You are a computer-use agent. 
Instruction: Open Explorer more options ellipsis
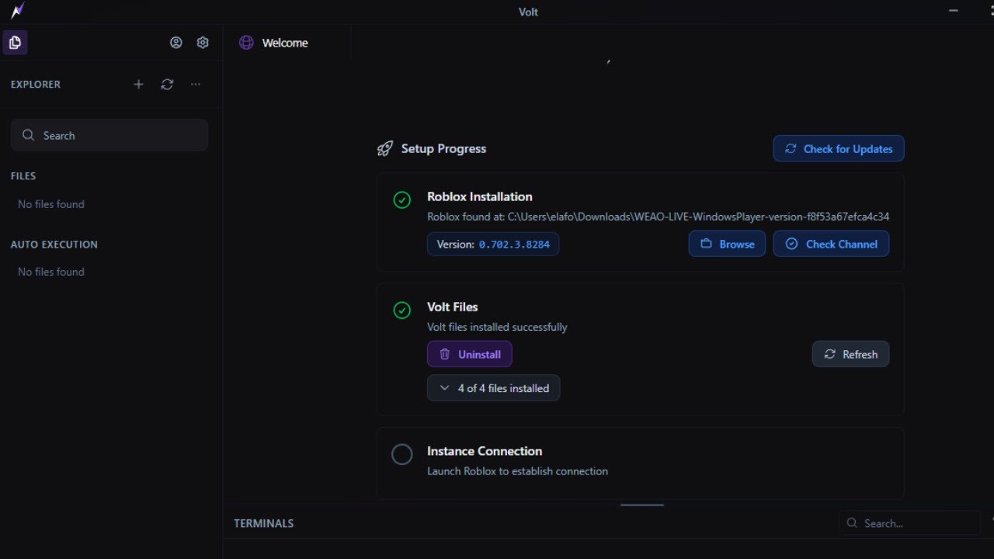(x=196, y=84)
